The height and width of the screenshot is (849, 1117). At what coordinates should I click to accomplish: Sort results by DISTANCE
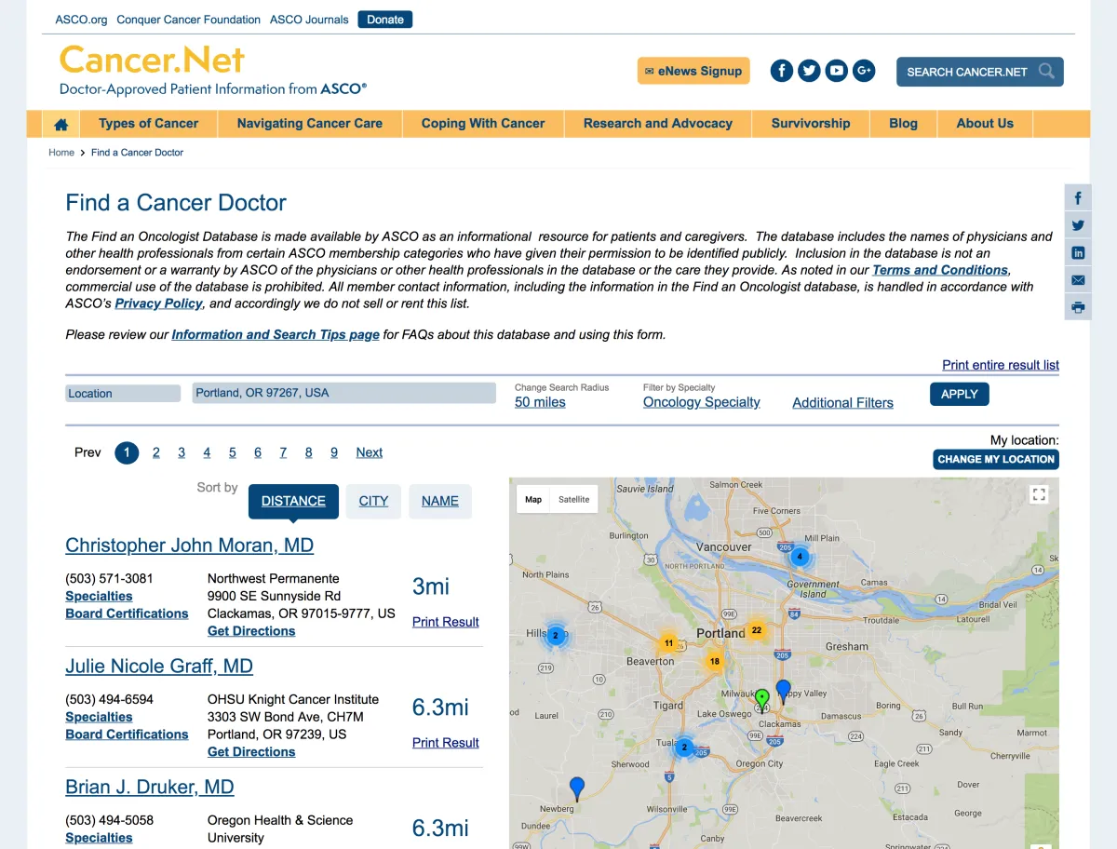pyautogui.click(x=293, y=501)
